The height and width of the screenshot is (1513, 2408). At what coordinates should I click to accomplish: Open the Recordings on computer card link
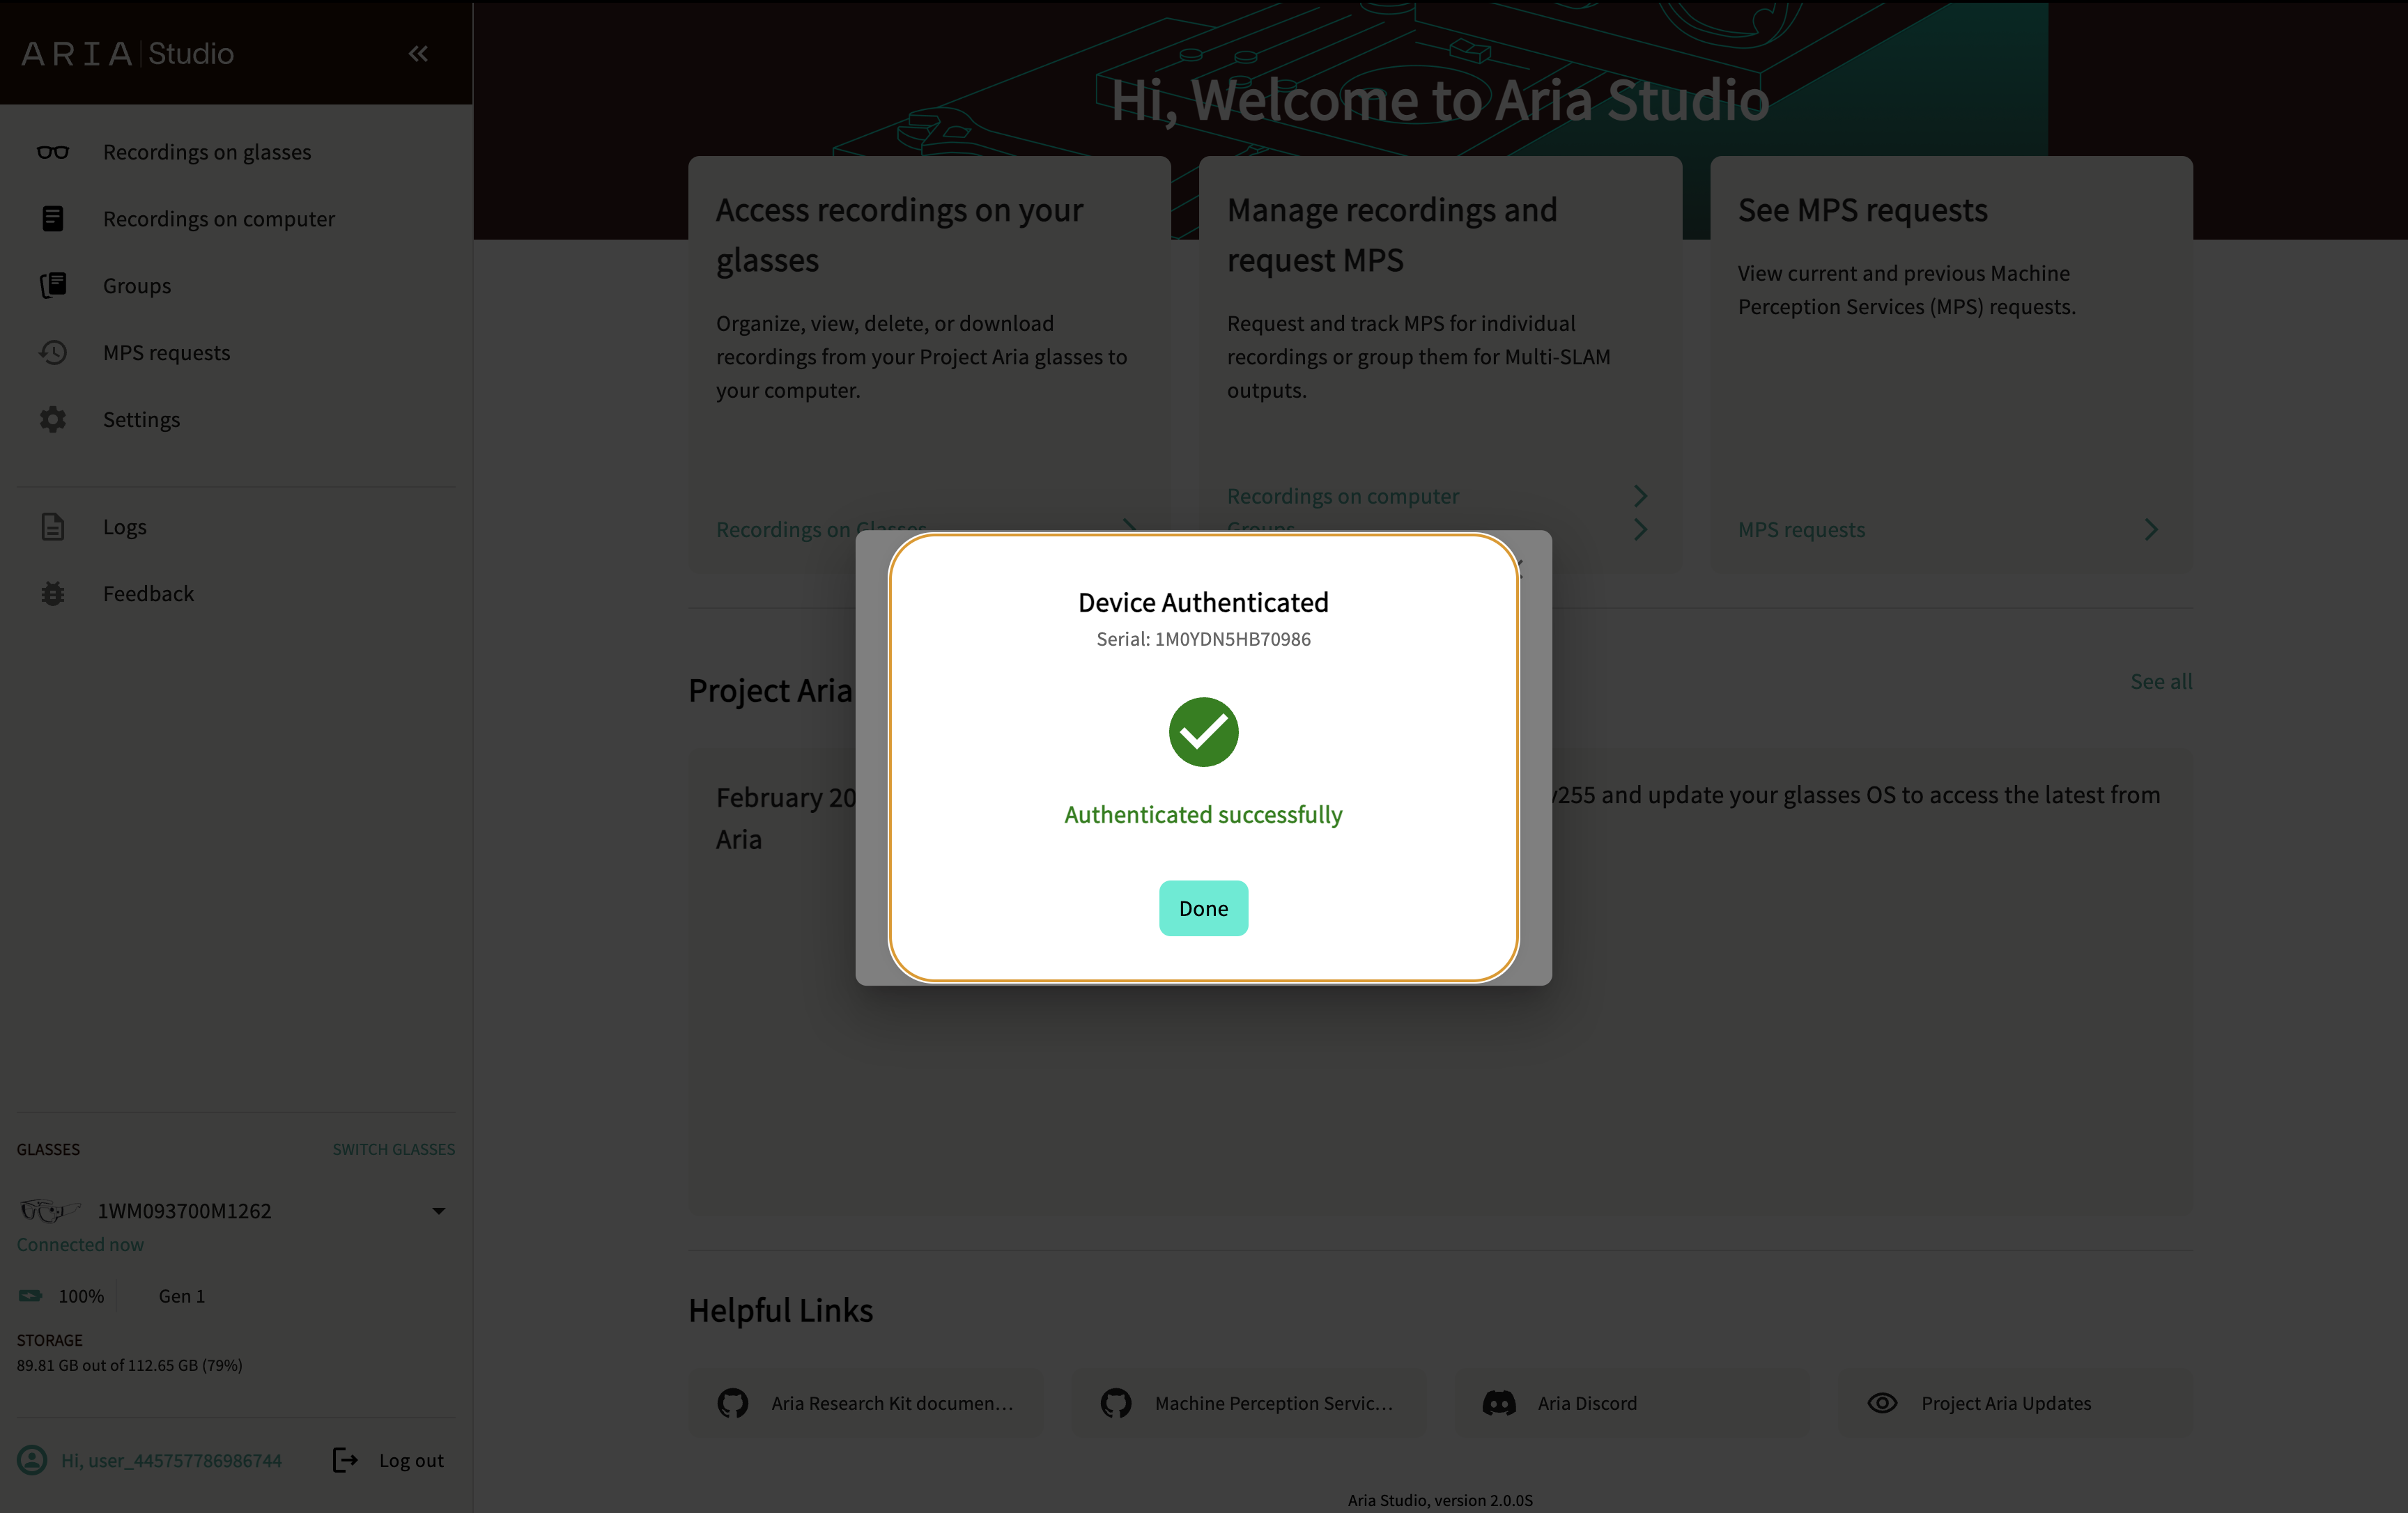point(1343,496)
